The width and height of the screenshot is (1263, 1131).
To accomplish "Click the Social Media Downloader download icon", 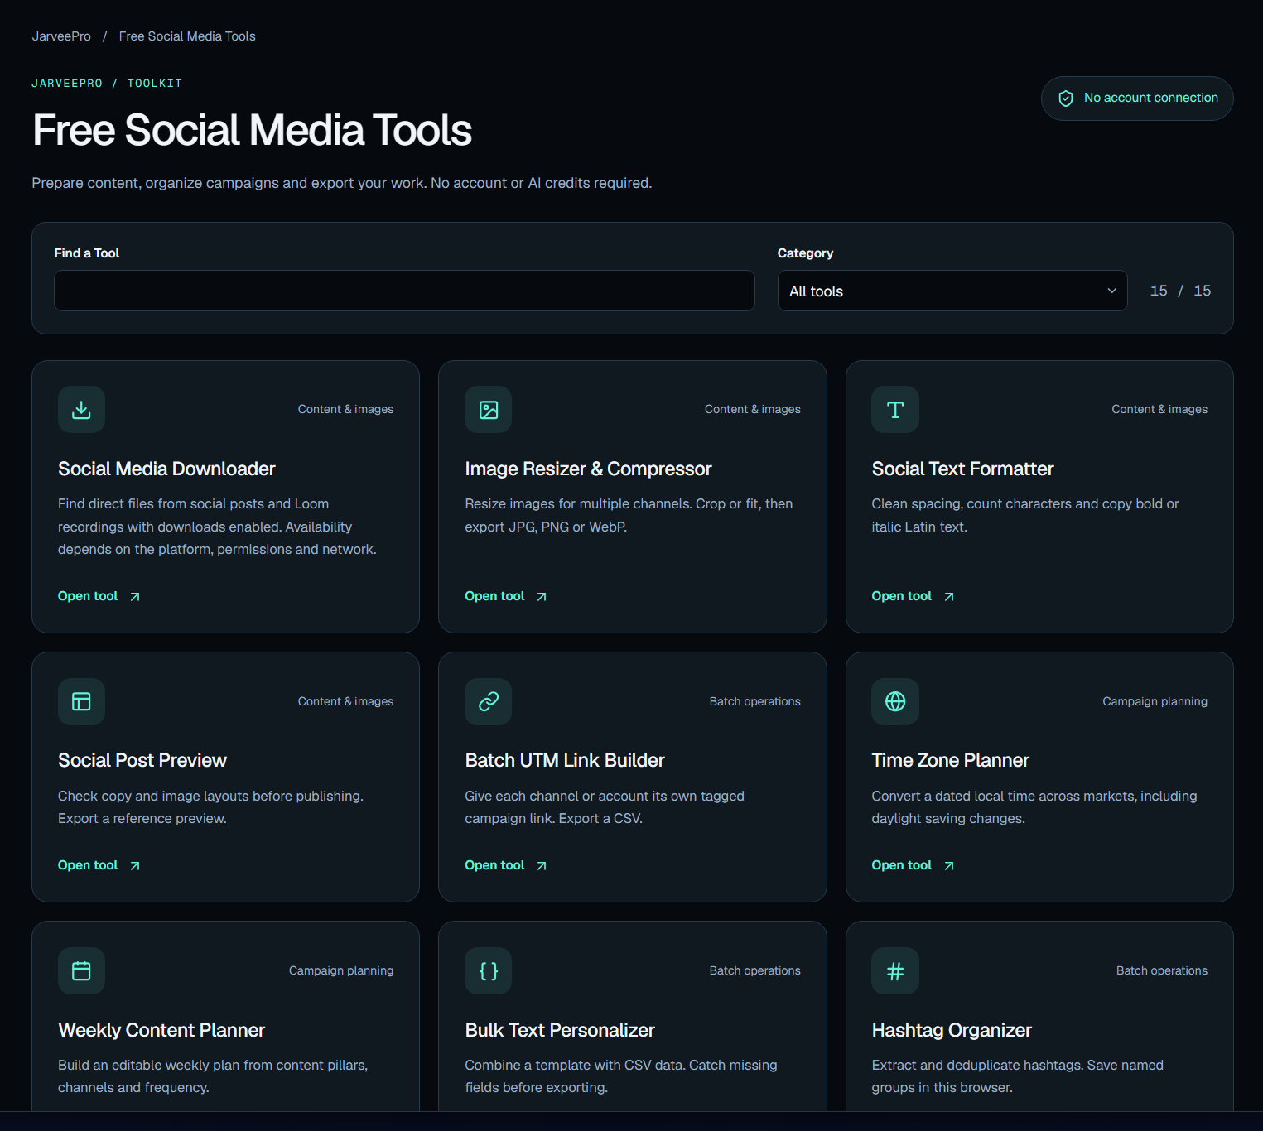I will 81,410.
